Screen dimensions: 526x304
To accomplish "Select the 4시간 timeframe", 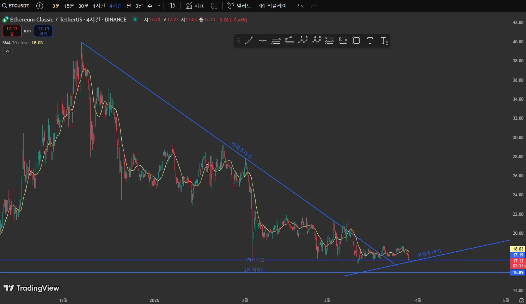I will [116, 6].
